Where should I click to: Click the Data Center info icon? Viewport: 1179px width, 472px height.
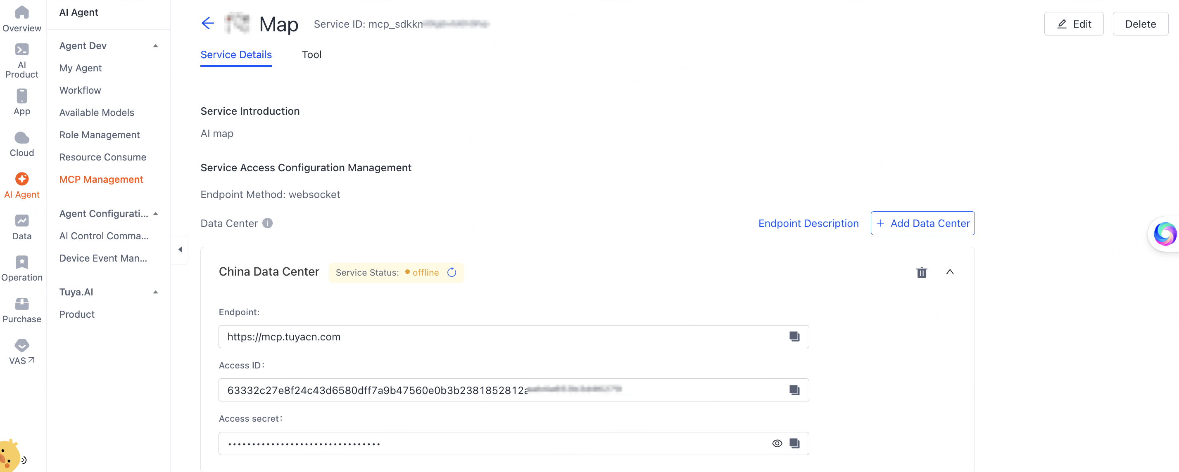pos(268,223)
